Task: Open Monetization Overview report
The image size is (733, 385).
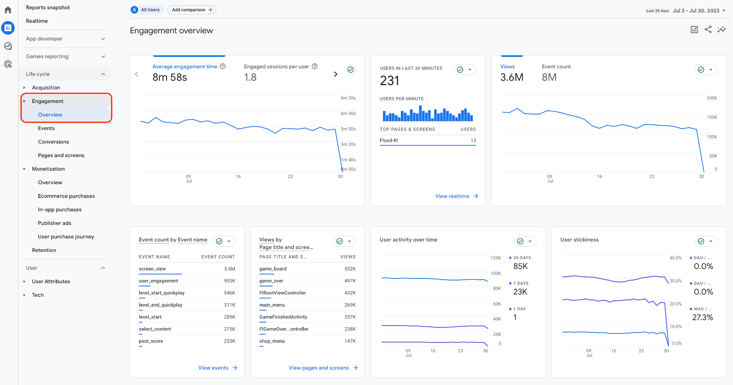Action: (50, 182)
